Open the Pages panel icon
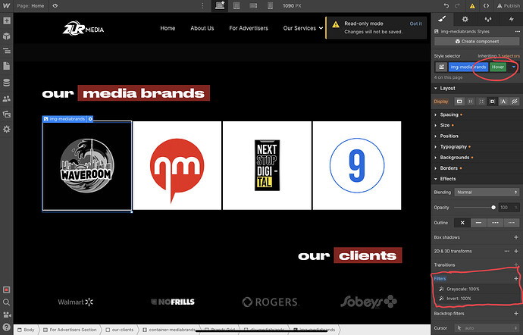Screen dimensions: 523x335 coord(6,66)
